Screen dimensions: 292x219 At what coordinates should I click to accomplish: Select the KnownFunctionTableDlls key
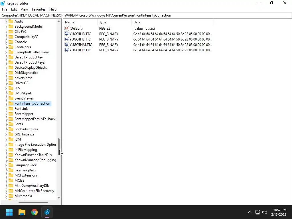pyautogui.click(x=33, y=155)
